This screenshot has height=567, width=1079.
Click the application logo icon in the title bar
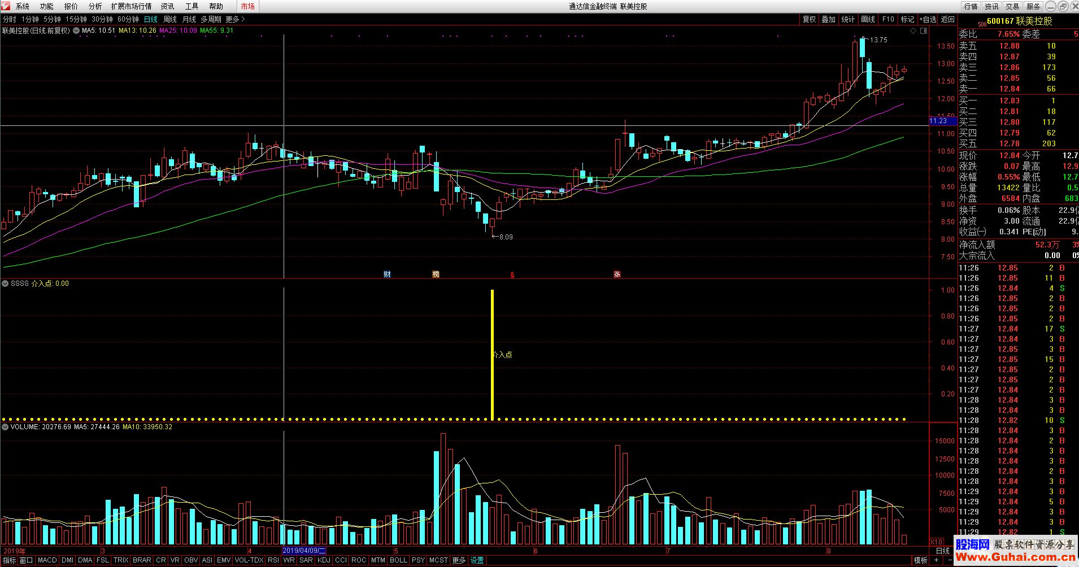[6, 6]
